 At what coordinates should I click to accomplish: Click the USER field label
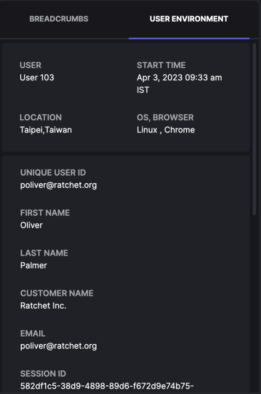pos(31,65)
